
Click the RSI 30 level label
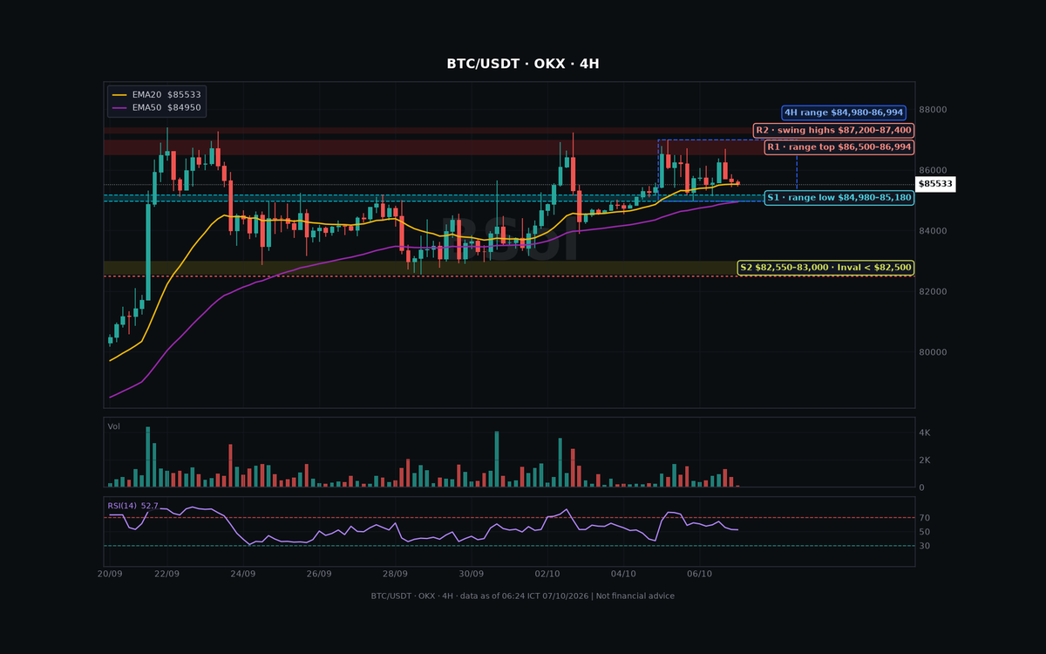(925, 546)
